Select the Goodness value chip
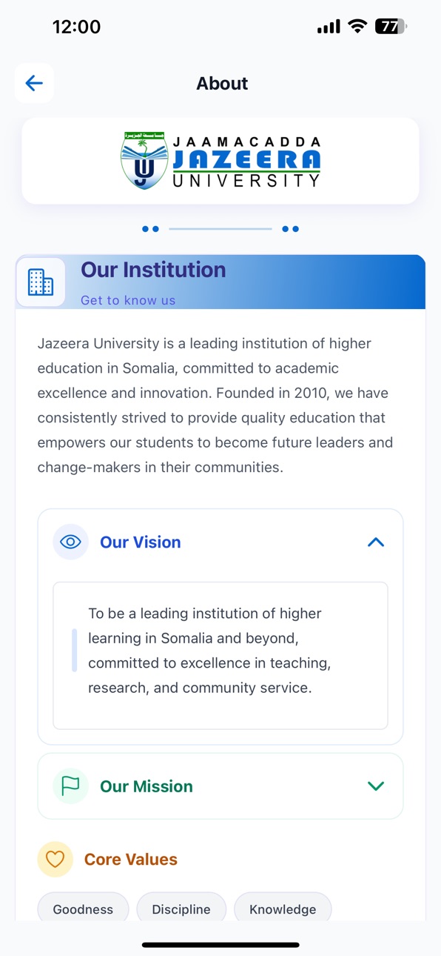The image size is (441, 956). pyautogui.click(x=83, y=909)
